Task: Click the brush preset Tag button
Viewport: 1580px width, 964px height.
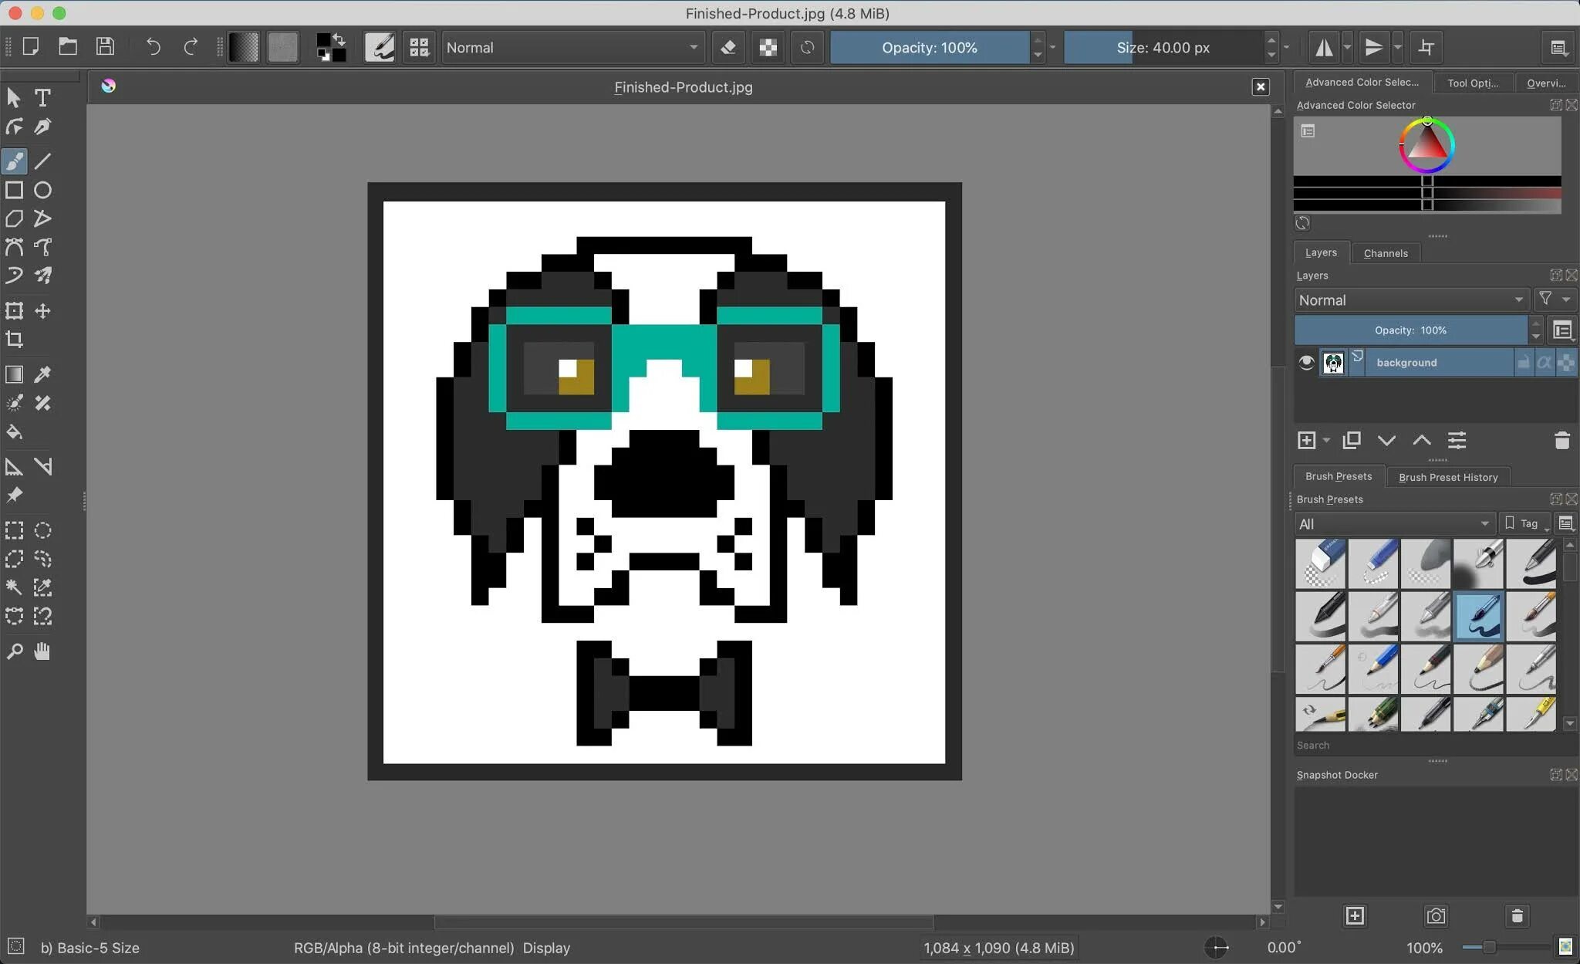Action: pyautogui.click(x=1524, y=524)
